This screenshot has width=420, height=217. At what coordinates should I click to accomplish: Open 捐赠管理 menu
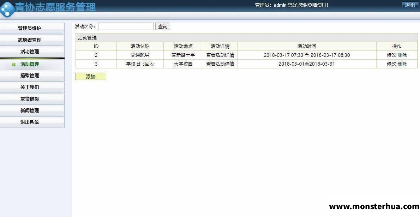tap(32, 76)
